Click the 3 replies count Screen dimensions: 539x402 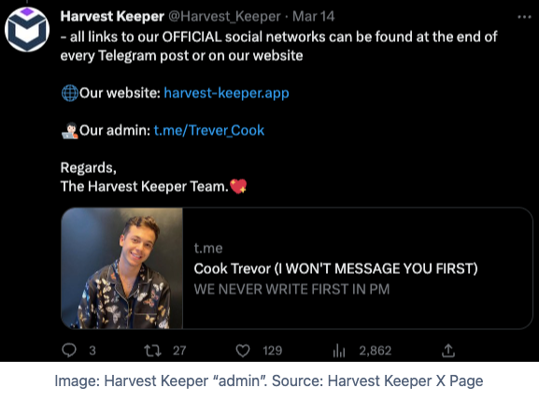(92, 351)
